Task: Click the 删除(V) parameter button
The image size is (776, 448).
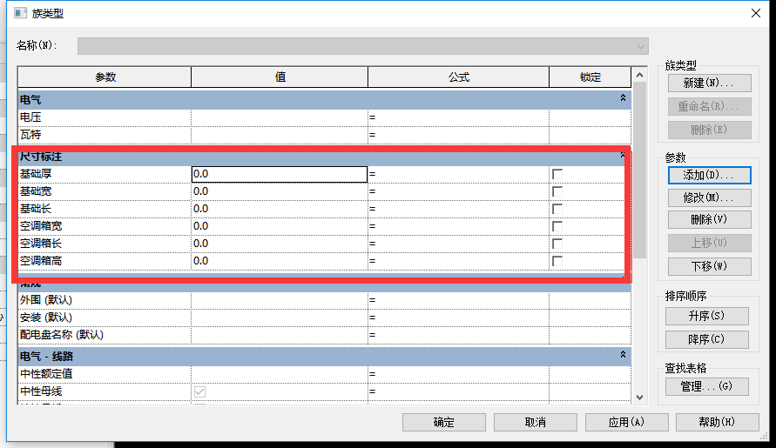Action: [x=709, y=219]
